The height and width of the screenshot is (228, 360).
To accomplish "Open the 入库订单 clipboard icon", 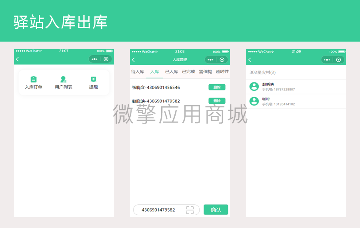I will [34, 79].
